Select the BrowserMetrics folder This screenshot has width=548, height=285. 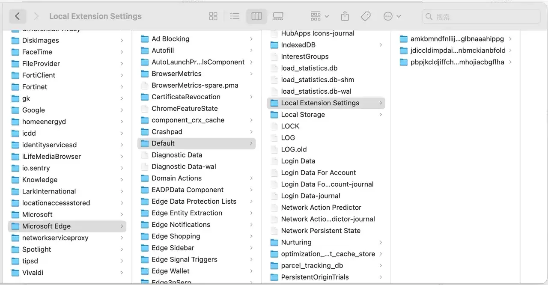click(197, 74)
